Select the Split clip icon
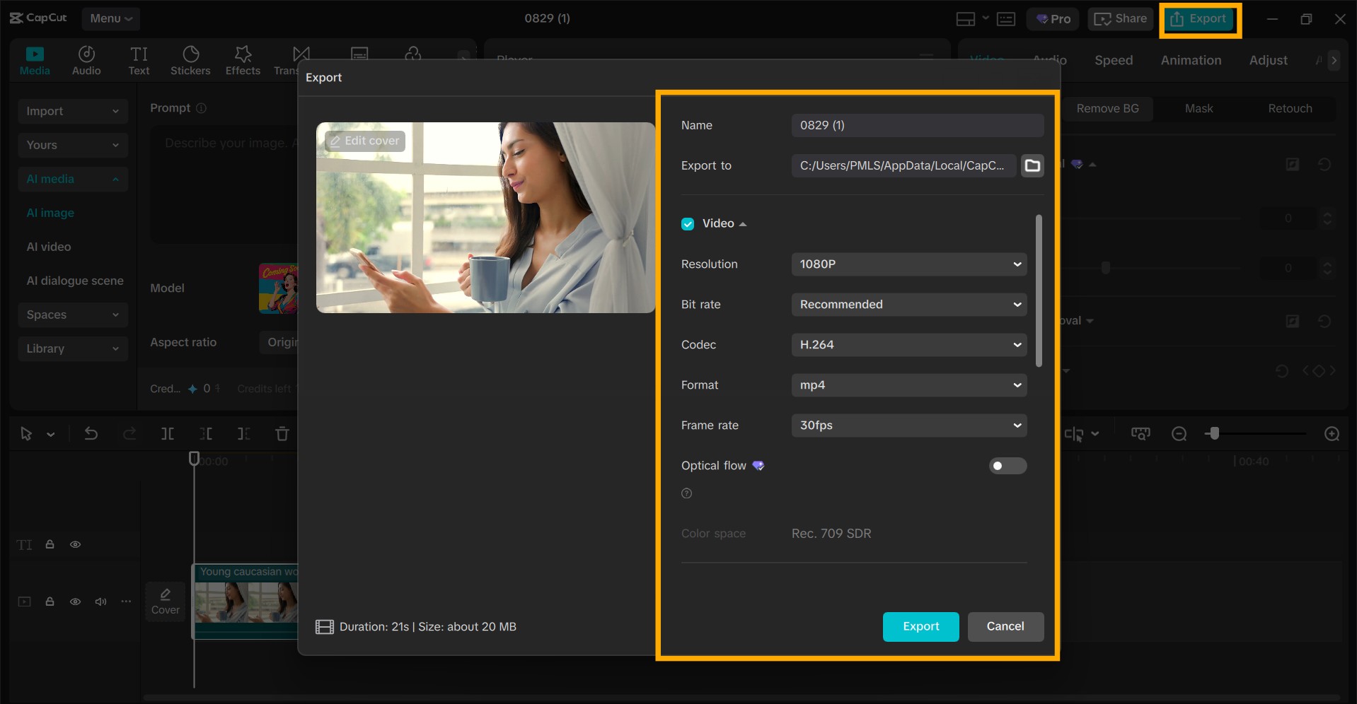This screenshot has height=704, width=1357. (x=168, y=433)
